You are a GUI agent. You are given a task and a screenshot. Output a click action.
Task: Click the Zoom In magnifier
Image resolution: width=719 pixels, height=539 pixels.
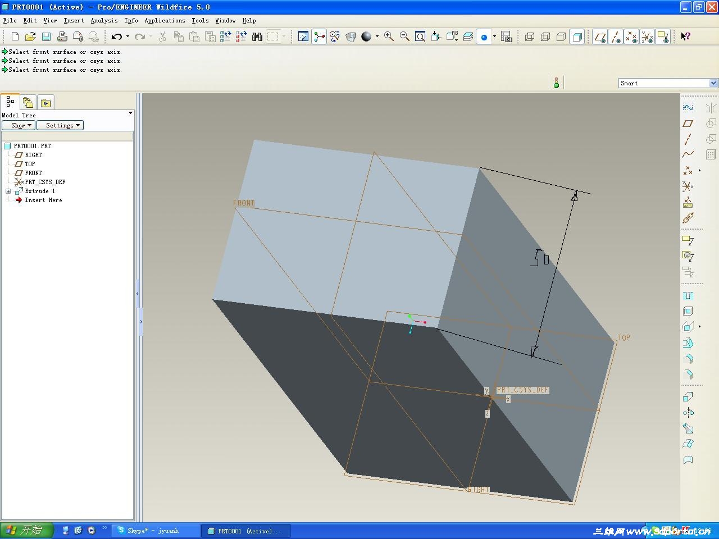point(389,36)
